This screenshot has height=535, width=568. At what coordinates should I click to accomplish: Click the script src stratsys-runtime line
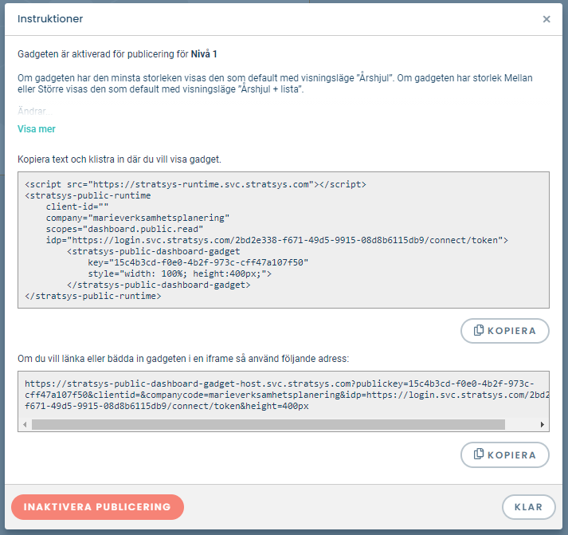tap(196, 184)
